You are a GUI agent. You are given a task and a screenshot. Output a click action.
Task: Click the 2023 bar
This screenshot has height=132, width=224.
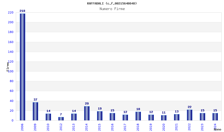pyautogui.click(x=202, y=117)
